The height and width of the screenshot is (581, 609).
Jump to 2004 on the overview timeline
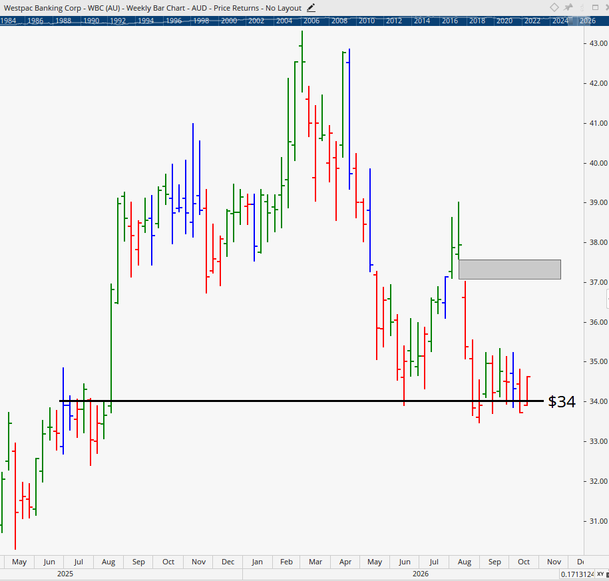[x=284, y=21]
